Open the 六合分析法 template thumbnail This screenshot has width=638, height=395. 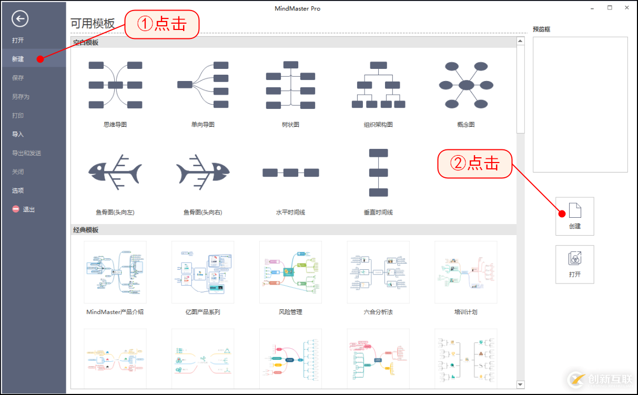[x=378, y=272]
